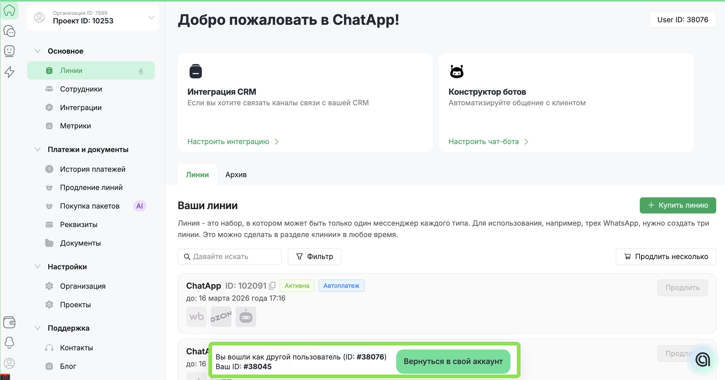Switch to the Архив tab
This screenshot has width=725, height=380.
pos(236,175)
